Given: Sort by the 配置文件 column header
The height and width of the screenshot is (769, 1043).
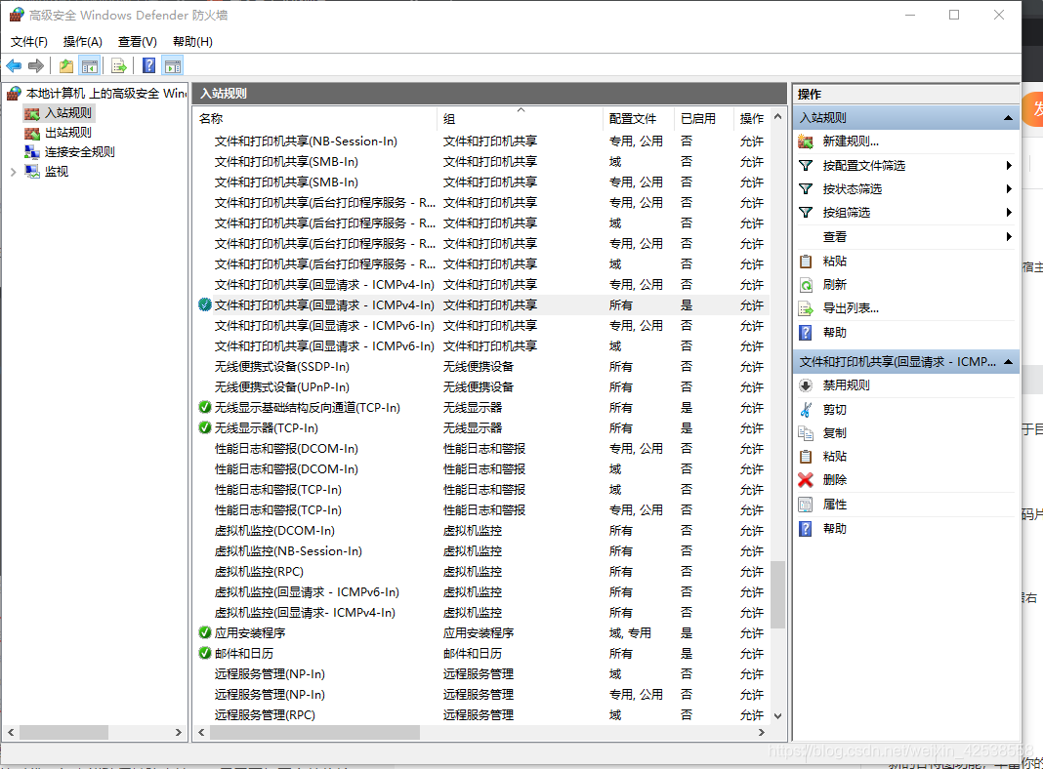Looking at the screenshot, I should [x=638, y=118].
